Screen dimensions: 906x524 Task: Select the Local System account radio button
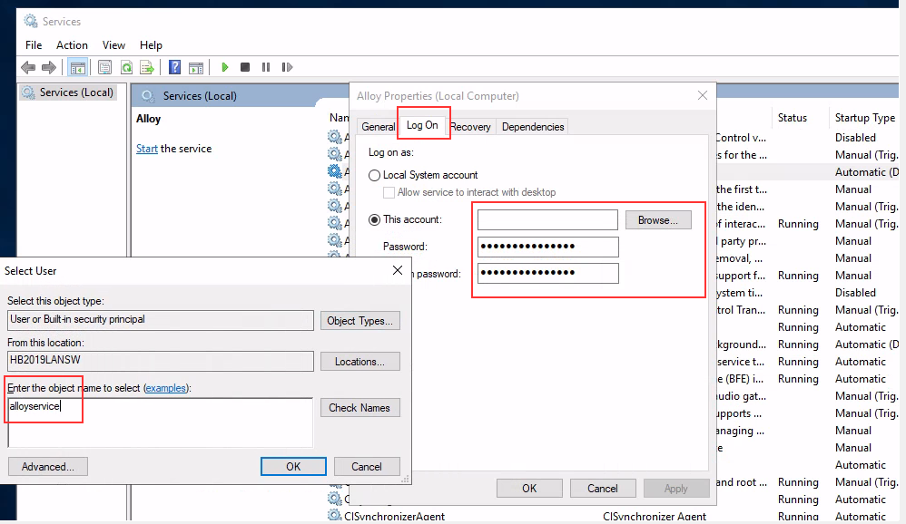click(374, 176)
